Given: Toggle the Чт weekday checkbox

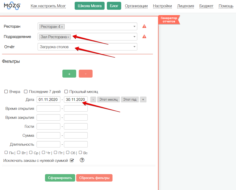Looking at the screenshot, I should click(x=43, y=152).
